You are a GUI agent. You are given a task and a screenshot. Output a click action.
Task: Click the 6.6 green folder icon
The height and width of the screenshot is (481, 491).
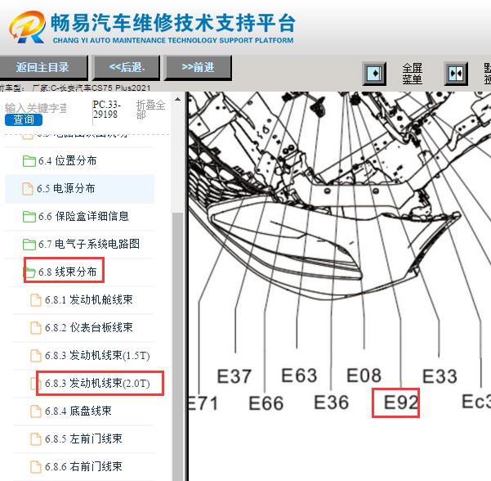(29, 217)
